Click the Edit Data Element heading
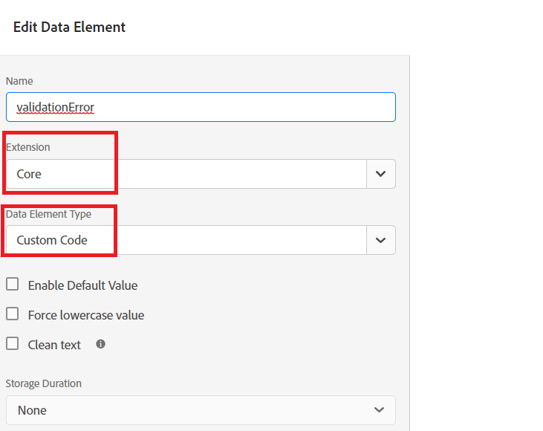 tap(69, 27)
